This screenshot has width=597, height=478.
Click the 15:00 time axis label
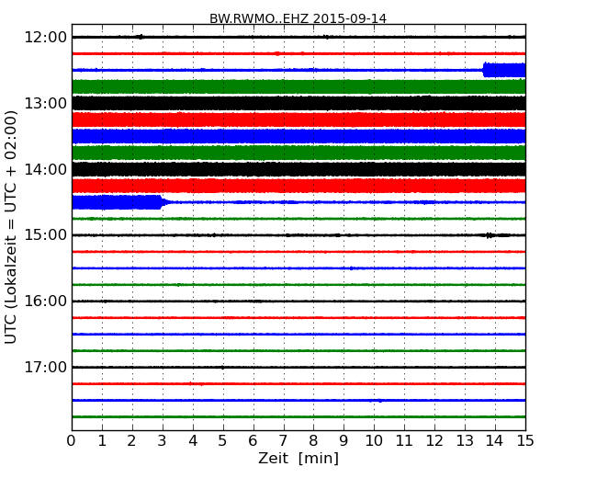click(45, 235)
